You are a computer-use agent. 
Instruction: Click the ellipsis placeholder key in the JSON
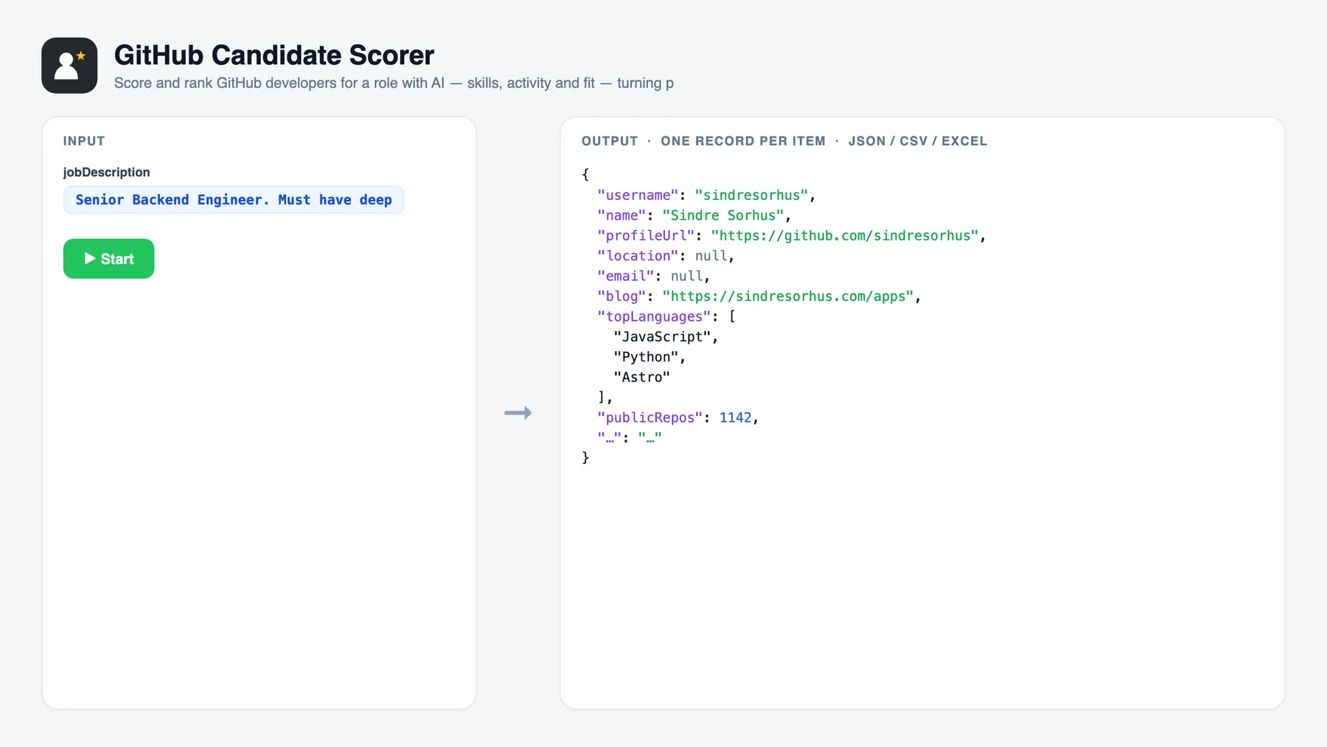[609, 437]
